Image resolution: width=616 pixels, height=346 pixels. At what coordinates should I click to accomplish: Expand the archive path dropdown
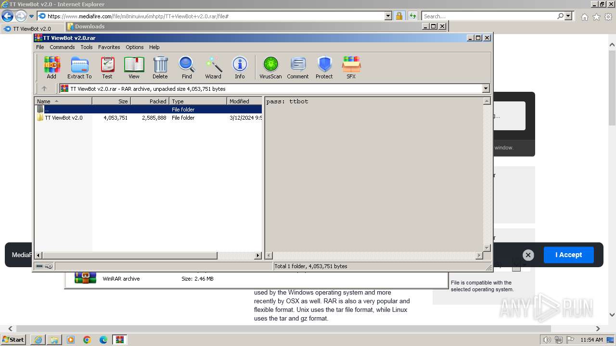[x=486, y=88]
